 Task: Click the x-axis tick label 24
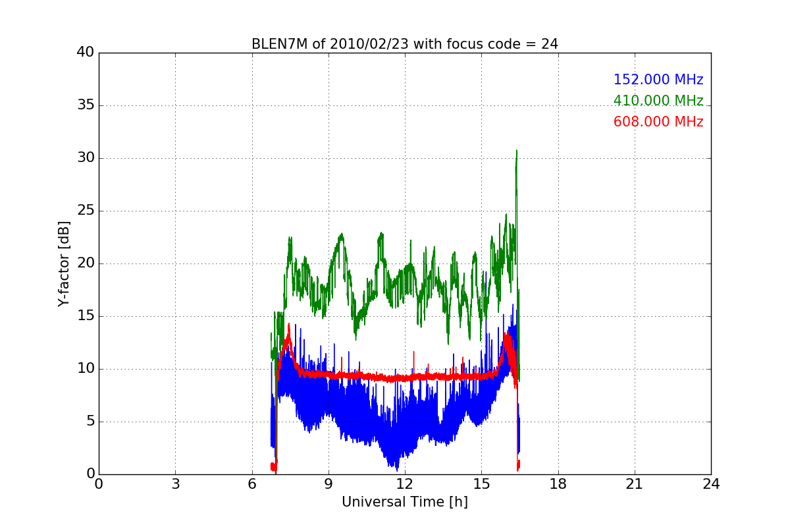coord(711,484)
